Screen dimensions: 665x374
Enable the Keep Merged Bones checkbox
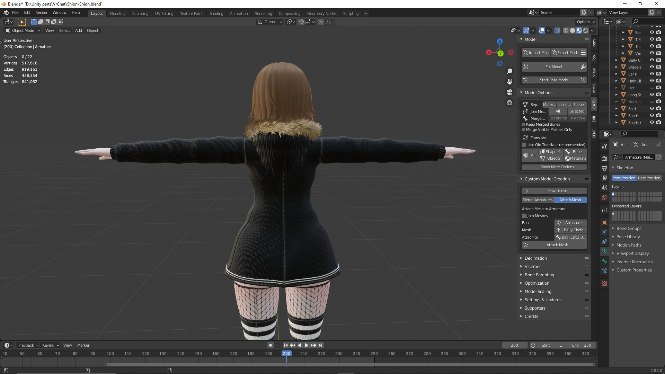[x=524, y=125]
